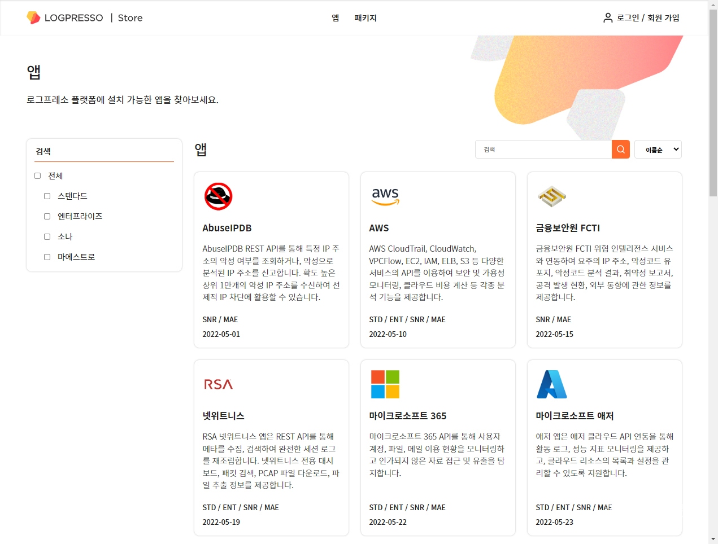Viewport: 718px width, 544px height.
Task: Click the AWS logo on the AWS card
Action: click(x=385, y=196)
